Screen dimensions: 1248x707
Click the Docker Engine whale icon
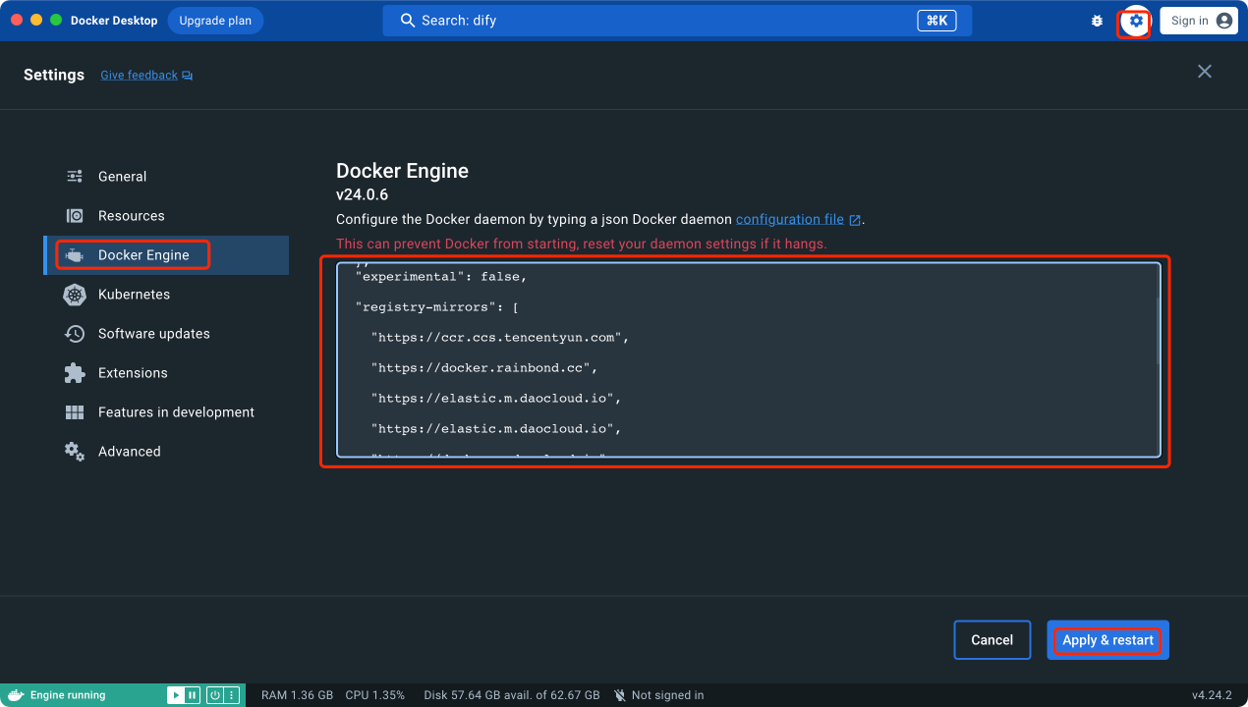click(75, 255)
